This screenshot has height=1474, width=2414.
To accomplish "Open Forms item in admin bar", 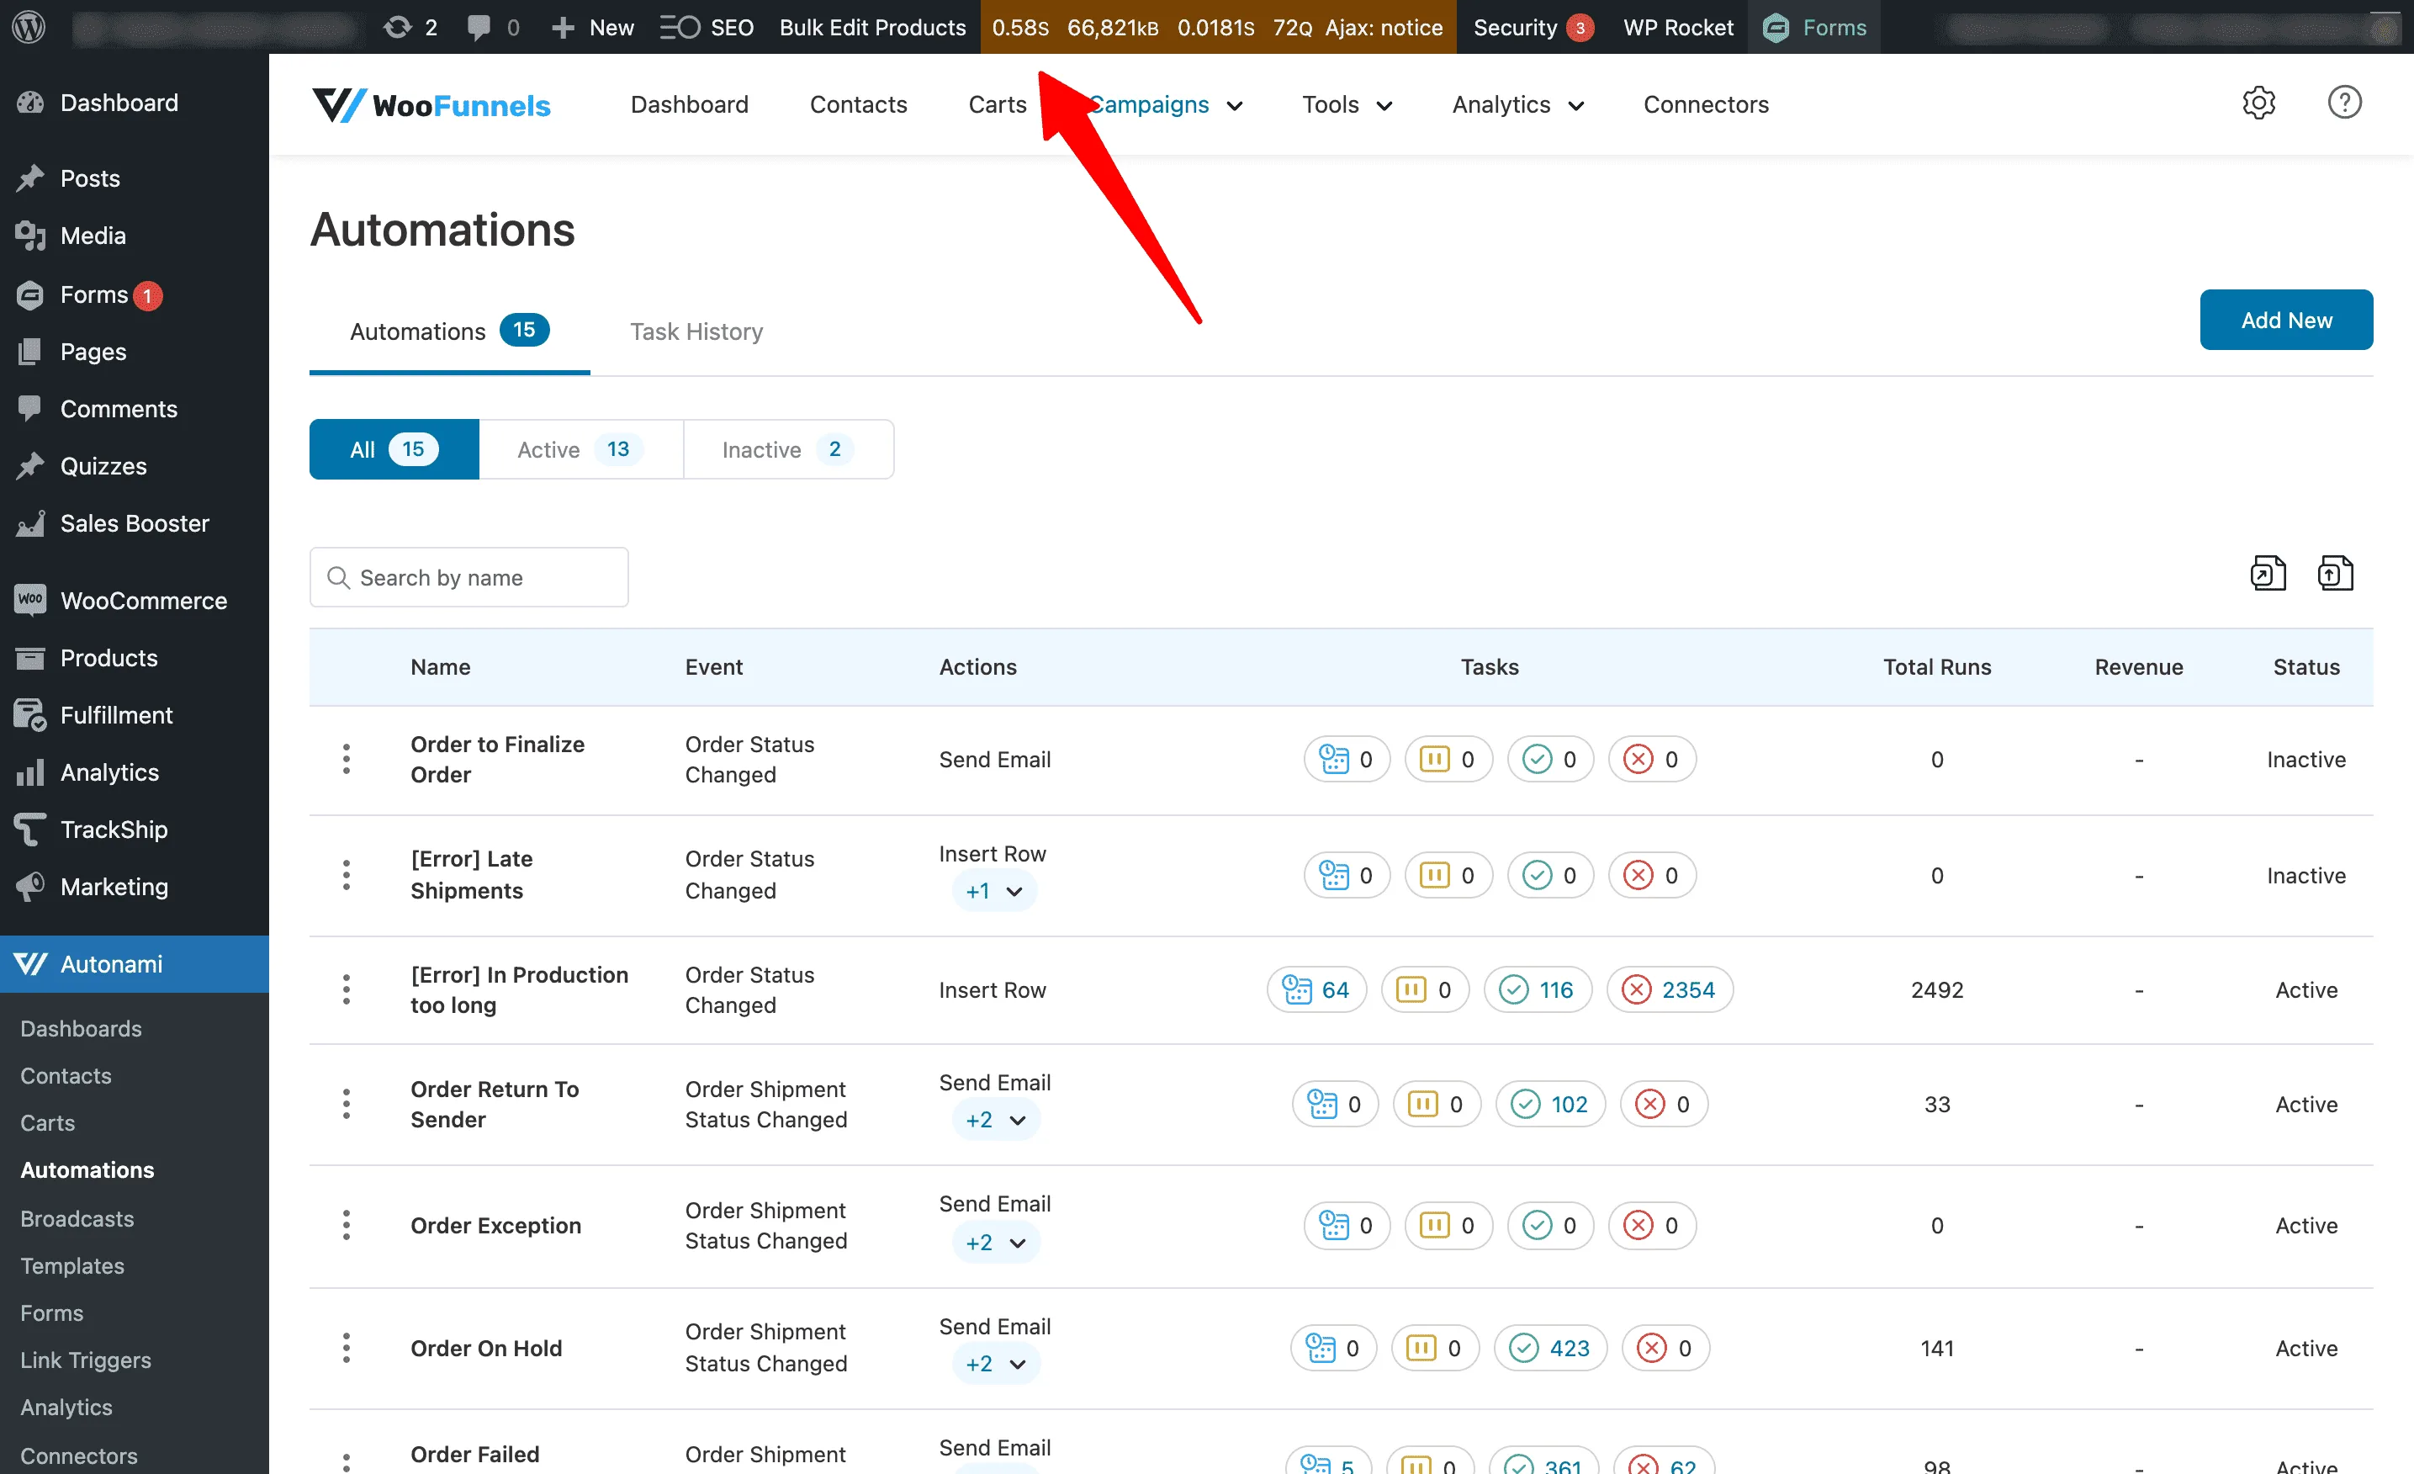I will pos(1813,26).
